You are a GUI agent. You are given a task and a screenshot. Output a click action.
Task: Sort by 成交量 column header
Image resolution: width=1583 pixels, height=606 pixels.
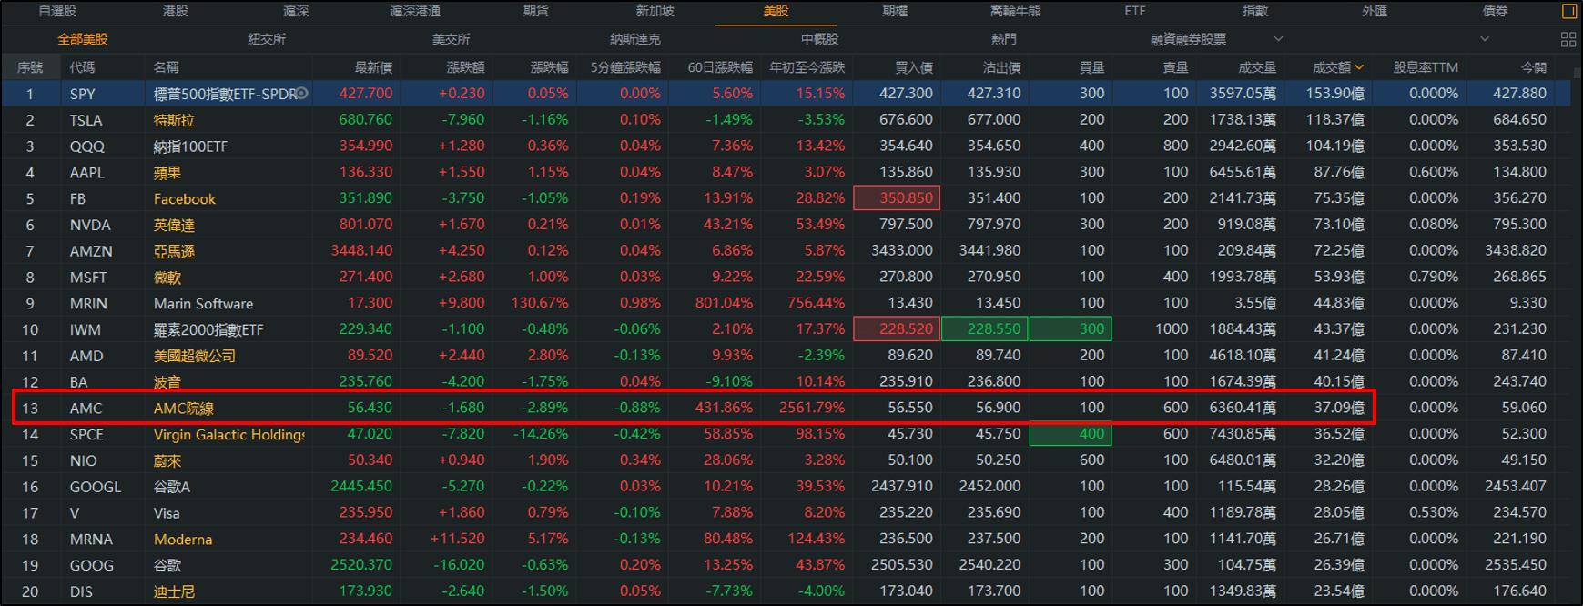(x=1257, y=67)
